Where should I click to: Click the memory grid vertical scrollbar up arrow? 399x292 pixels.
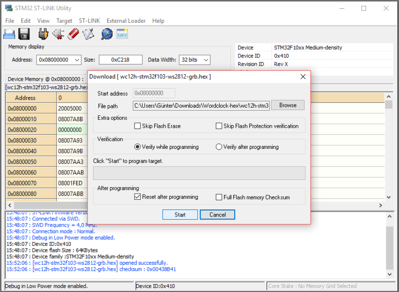388,97
